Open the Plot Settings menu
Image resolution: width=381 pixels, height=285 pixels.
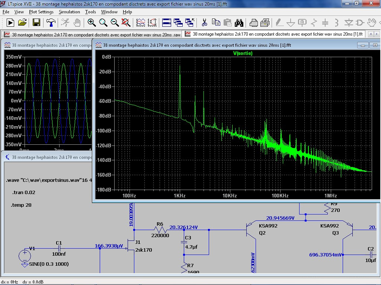point(41,12)
